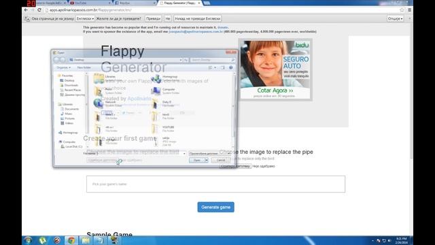Go back using the Chrome back arrow
This screenshot has width=435, height=245.
coord(26,10)
